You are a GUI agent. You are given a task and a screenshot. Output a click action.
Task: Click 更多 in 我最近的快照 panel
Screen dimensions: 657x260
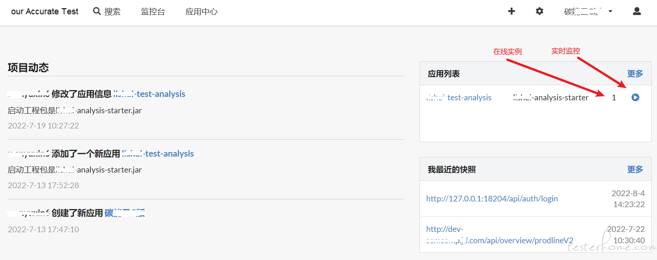635,169
